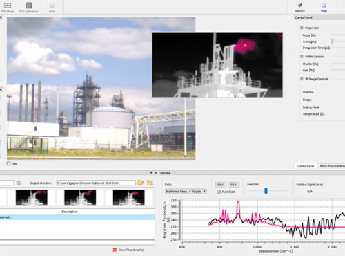Adjust the Line Size slider handle
This screenshot has width=345, height=256.
(266, 191)
